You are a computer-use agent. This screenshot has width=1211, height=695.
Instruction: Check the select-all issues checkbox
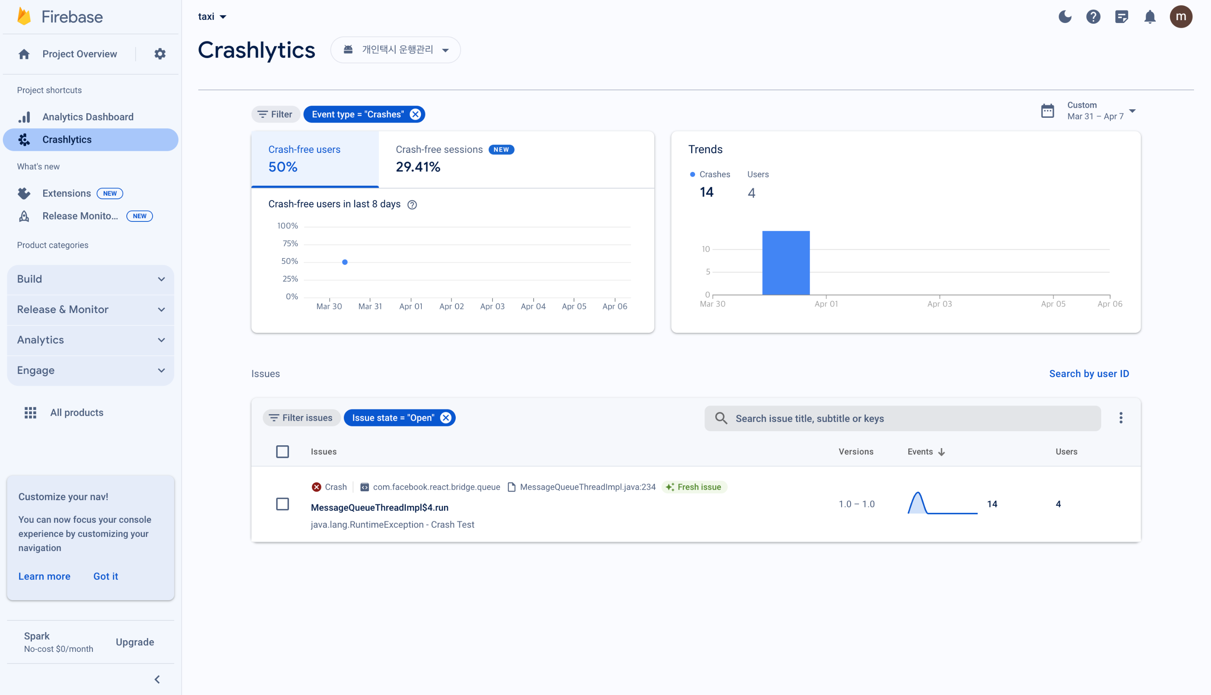[x=282, y=451]
